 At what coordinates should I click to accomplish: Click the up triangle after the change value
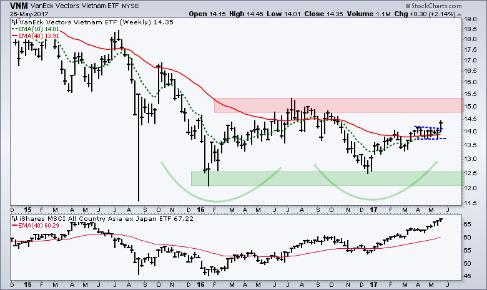tap(459, 14)
